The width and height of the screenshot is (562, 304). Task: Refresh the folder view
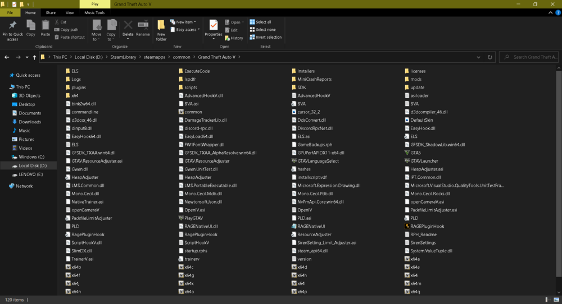490,57
